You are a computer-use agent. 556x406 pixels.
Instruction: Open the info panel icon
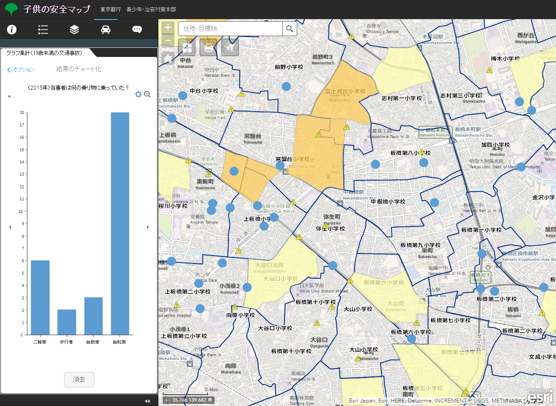pyautogui.click(x=12, y=30)
